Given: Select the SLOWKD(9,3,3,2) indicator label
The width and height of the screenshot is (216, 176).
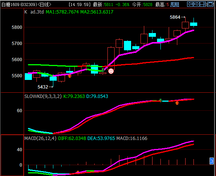Looking at the screenshot, I should point(43,96).
